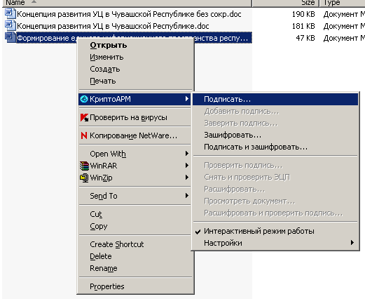Select the Word icon of first document
Screen dimensions: 365x299
(10, 13)
